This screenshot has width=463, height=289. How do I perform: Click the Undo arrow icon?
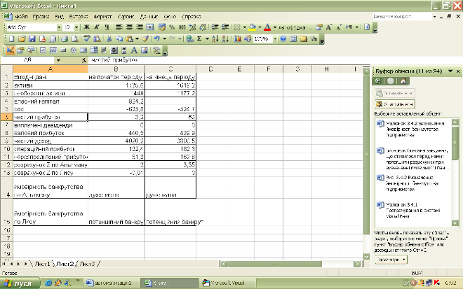[x=156, y=38]
